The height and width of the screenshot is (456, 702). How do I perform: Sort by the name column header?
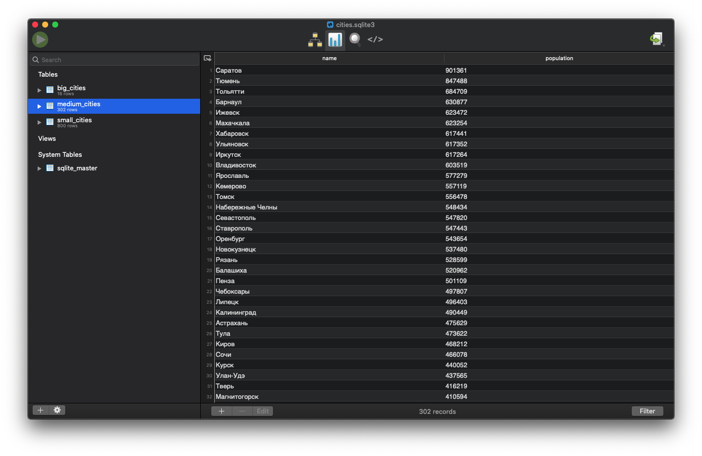pyautogui.click(x=329, y=58)
